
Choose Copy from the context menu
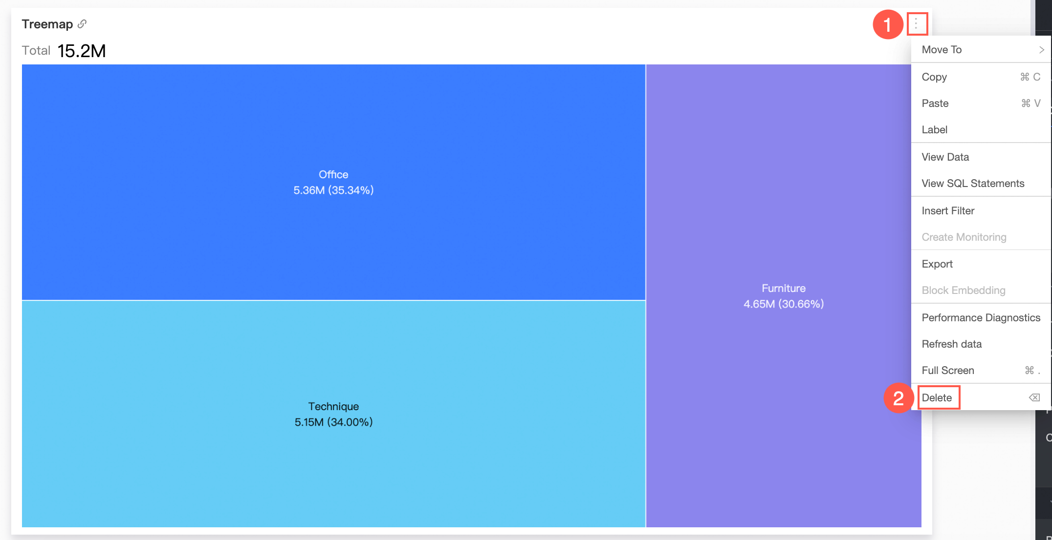point(934,77)
